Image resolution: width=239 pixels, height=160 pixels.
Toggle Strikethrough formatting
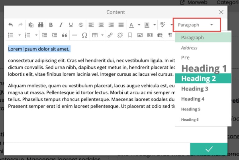81,25
